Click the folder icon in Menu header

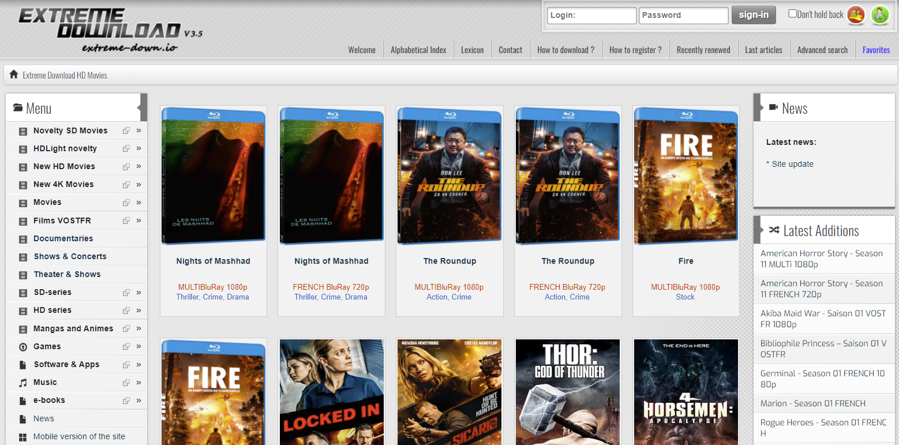tap(18, 108)
